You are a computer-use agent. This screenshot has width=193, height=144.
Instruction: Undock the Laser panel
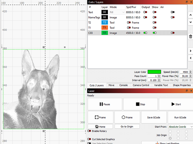tap(187, 91)
